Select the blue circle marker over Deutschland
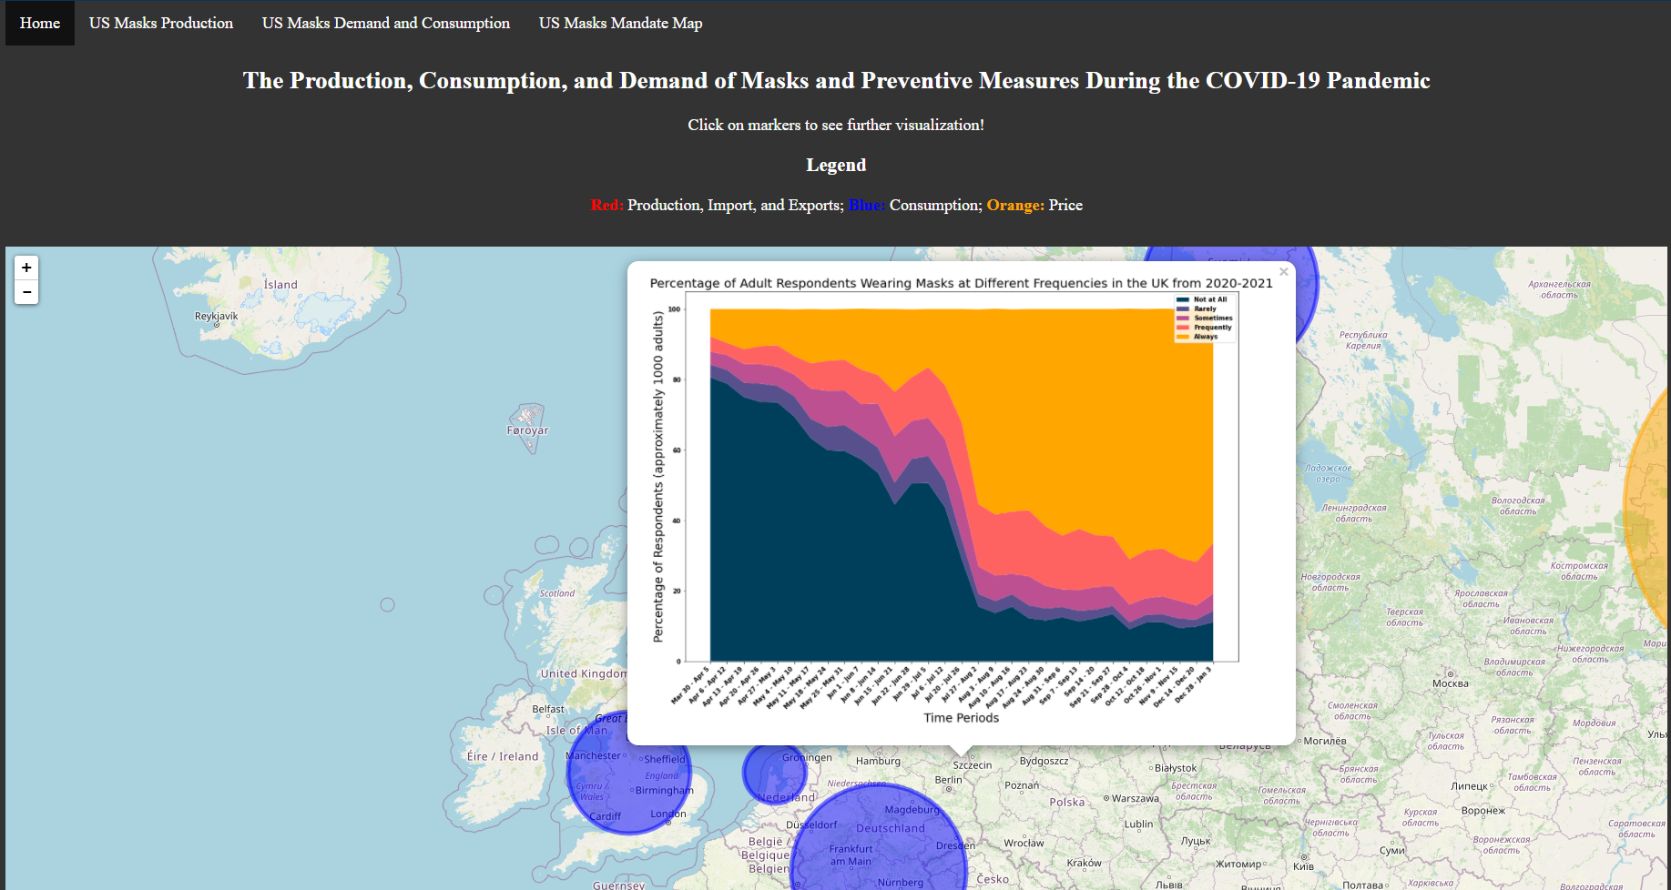 point(879,846)
